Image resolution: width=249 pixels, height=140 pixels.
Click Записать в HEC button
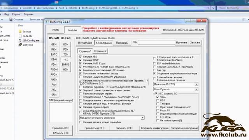pyautogui.click(x=124, y=128)
